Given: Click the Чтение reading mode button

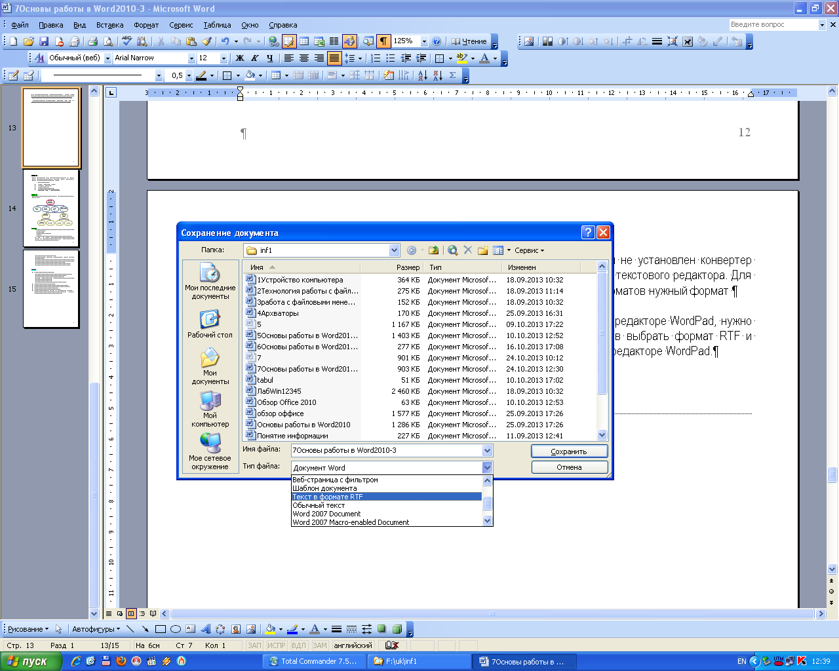Looking at the screenshot, I should (469, 41).
